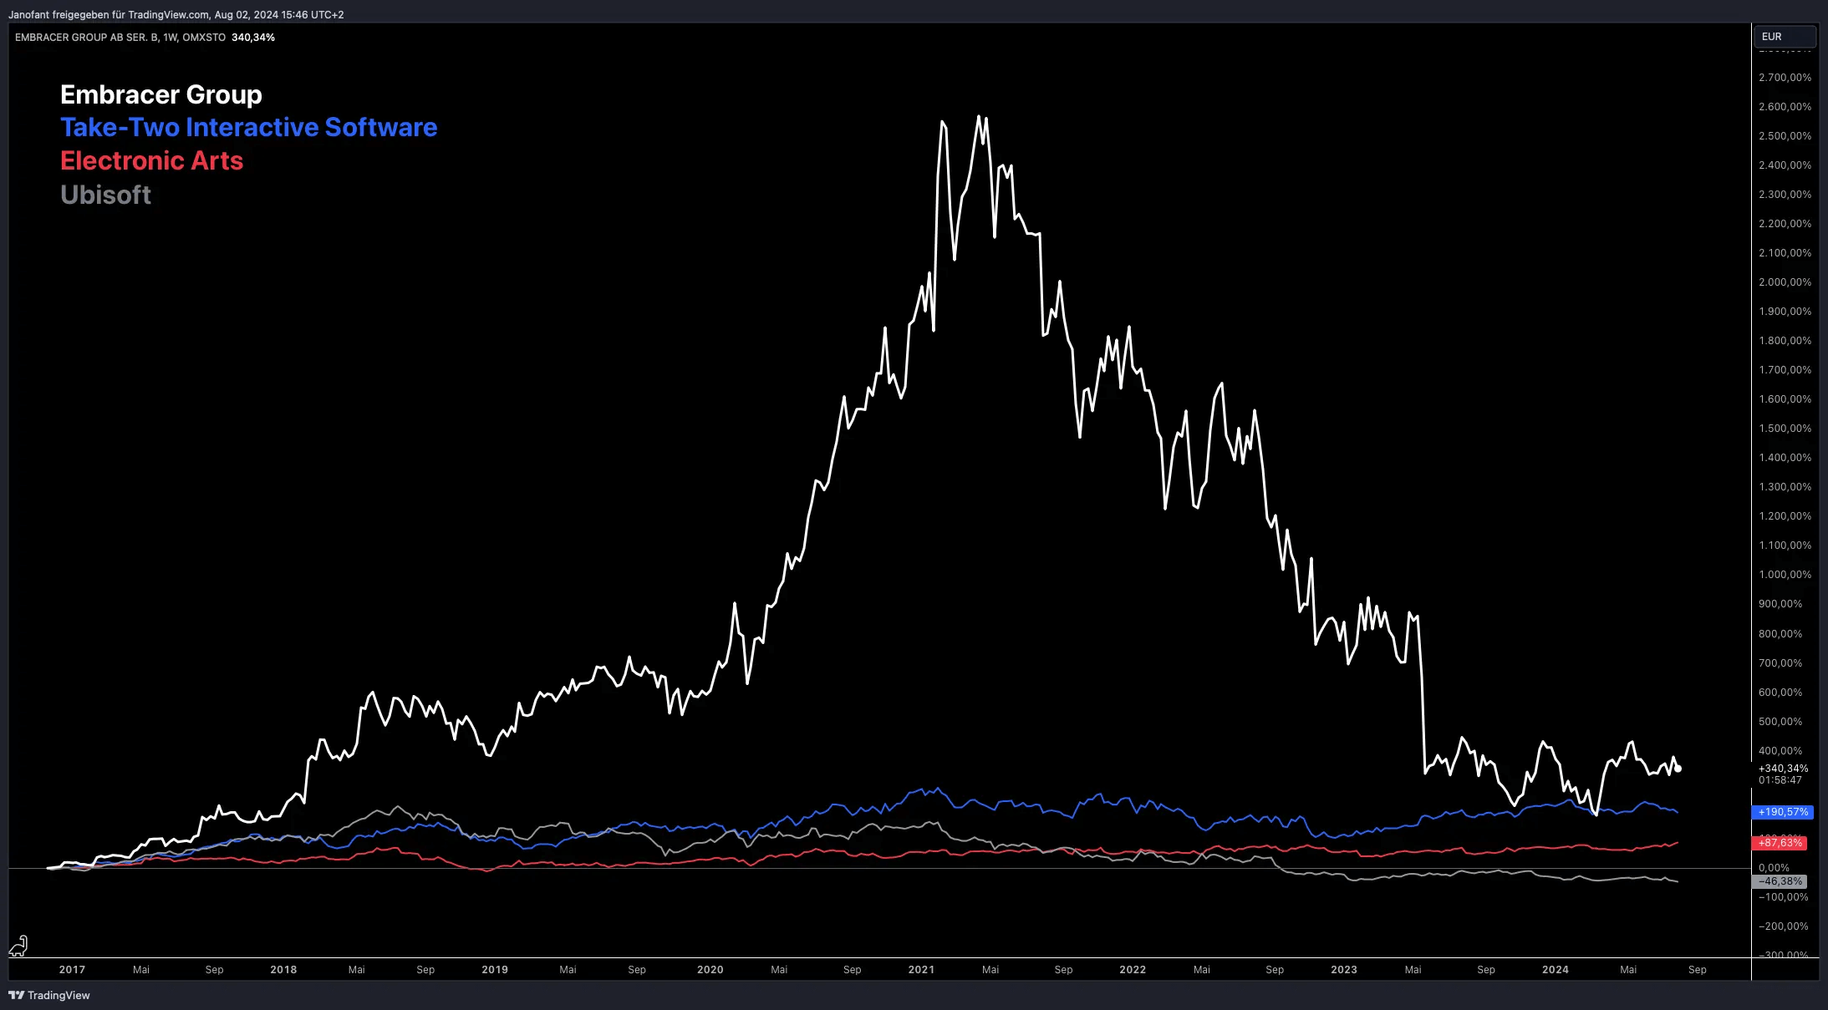Click the 1.600,00% scale label

pyautogui.click(x=1785, y=399)
